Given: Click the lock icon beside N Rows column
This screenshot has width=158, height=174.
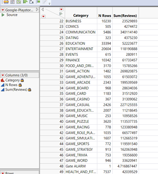Looking at the screenshot, I should click(20, 85).
